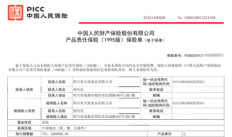Click the 投保人信息 section label
The width and height of the screenshot is (232, 137).
pyautogui.click(x=24, y=90)
